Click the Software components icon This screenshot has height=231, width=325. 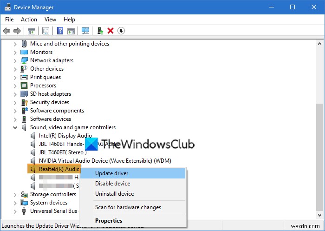click(25, 111)
